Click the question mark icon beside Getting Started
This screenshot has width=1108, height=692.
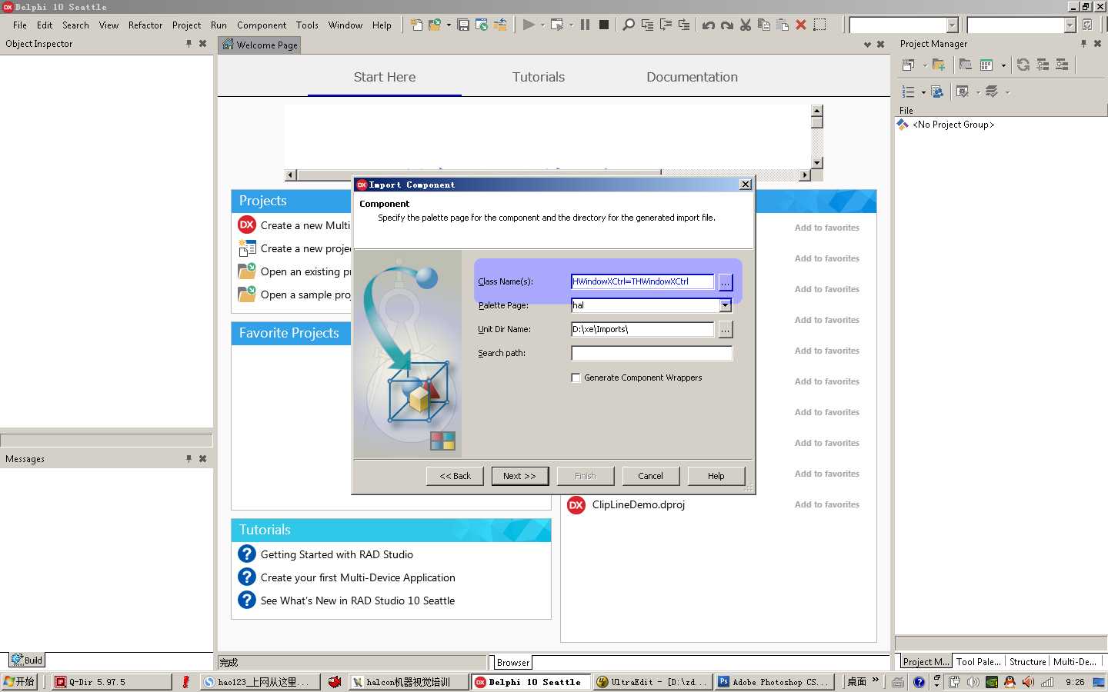(247, 554)
